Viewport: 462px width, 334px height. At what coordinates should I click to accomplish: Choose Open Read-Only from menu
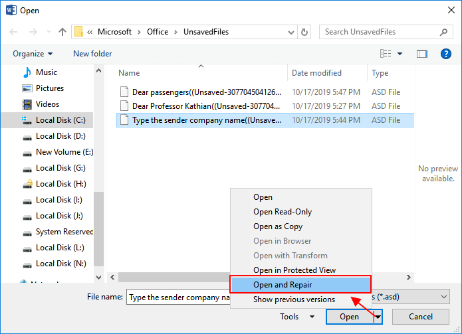click(x=283, y=212)
